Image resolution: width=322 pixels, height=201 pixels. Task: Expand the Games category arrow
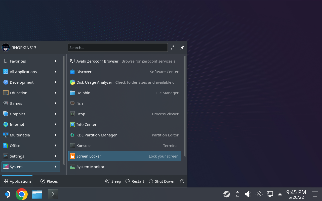coord(56,103)
